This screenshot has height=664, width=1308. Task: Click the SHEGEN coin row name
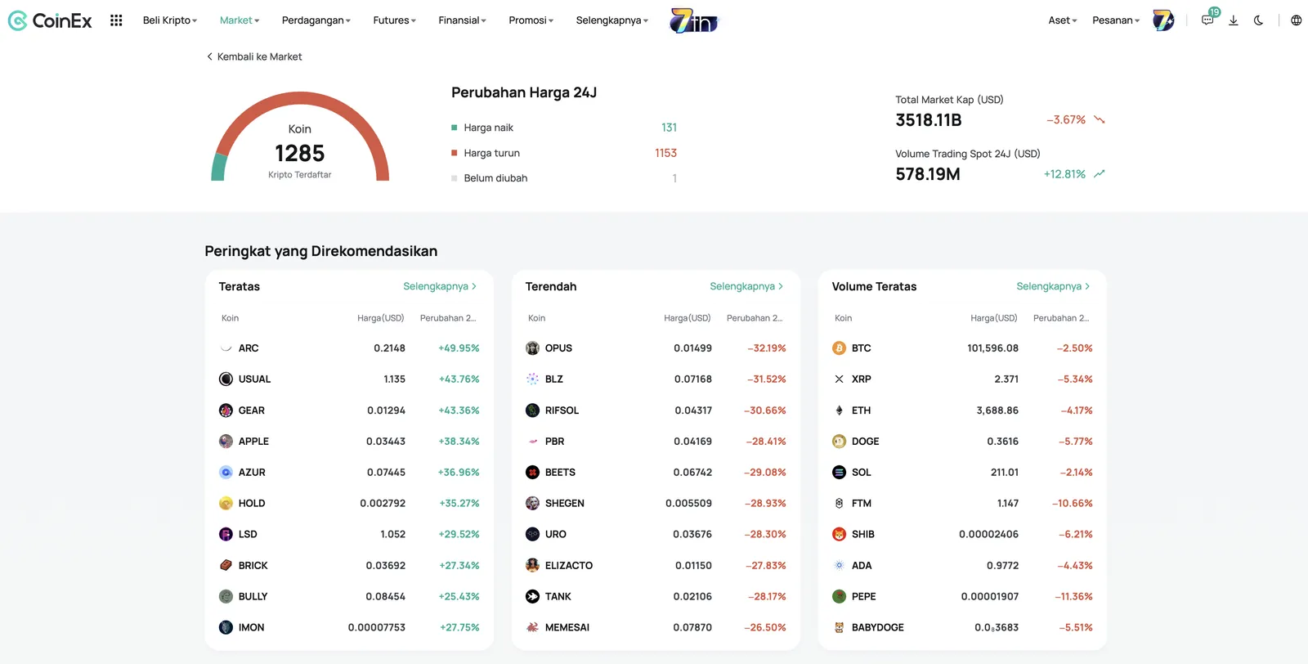(x=565, y=504)
